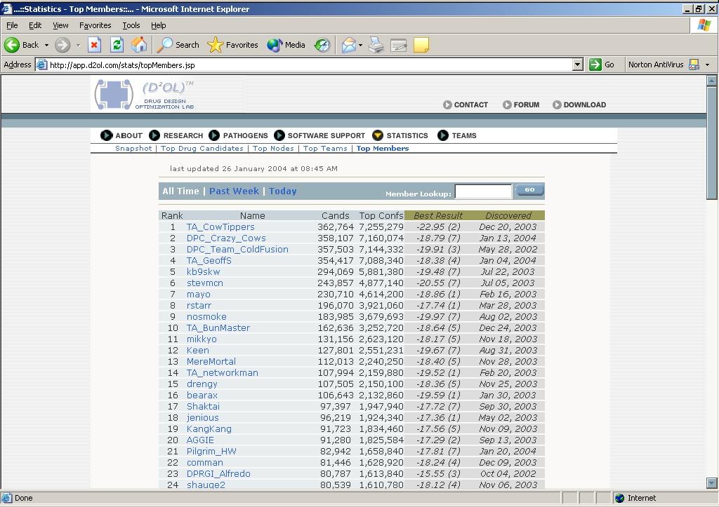
Task: Open member DPC_Team_ColdFusion
Action: tap(237, 249)
